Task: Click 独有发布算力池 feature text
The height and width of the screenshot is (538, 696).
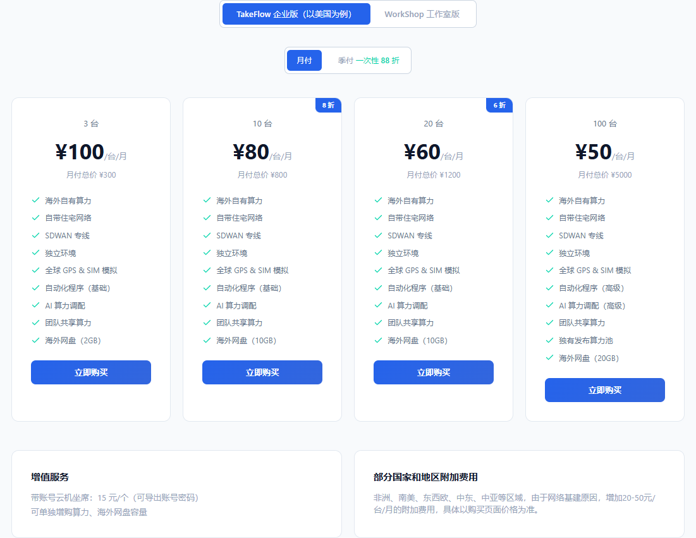Action: 585,341
